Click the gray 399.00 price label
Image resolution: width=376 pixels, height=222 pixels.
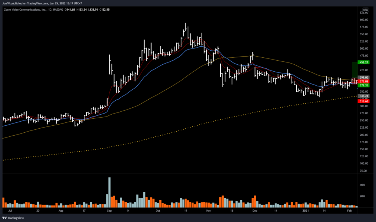coord(364,78)
